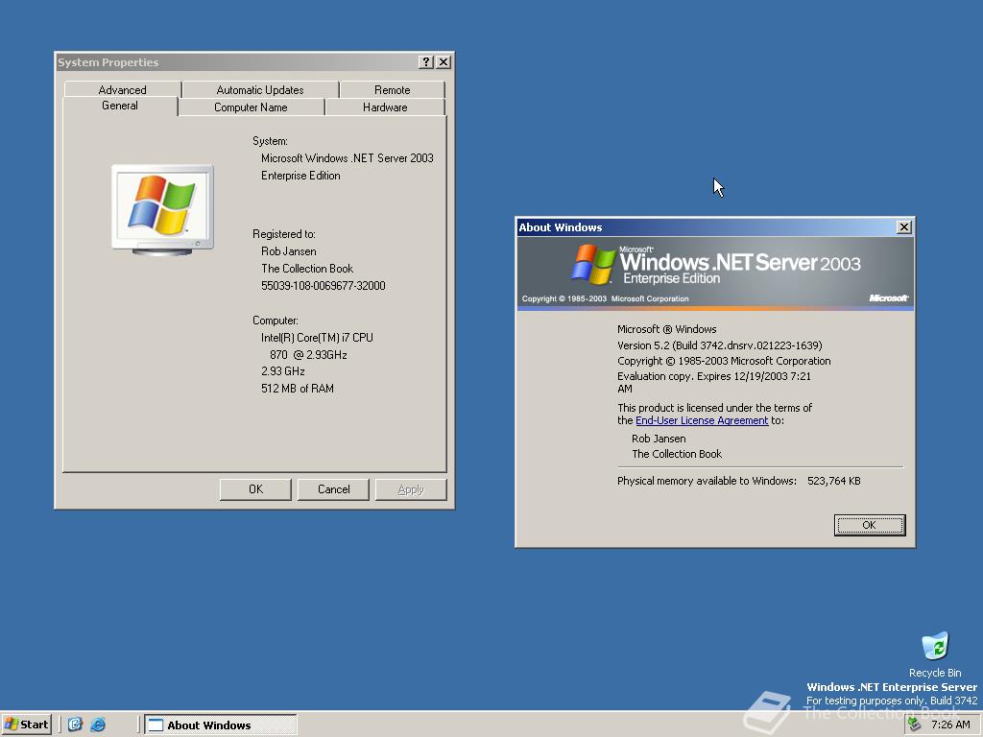Click "Enterprise Edition" text in System Properties
Screen dimensions: 983x737
tap(300, 177)
